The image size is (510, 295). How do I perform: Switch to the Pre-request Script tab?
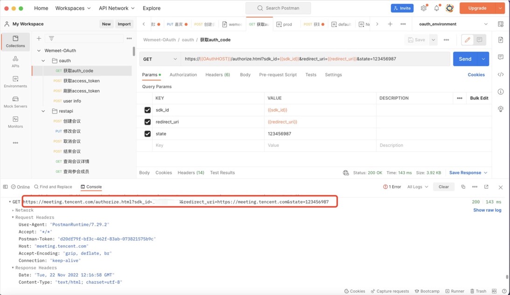278,75
